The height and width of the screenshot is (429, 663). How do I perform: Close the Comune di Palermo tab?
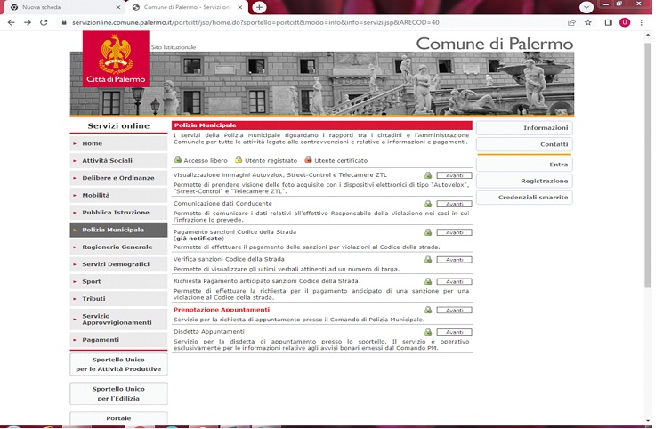pyautogui.click(x=240, y=7)
